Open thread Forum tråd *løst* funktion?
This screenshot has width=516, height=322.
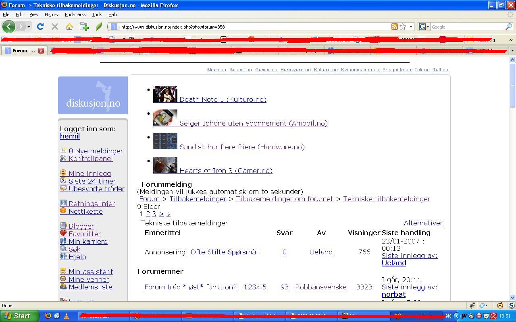click(x=190, y=287)
